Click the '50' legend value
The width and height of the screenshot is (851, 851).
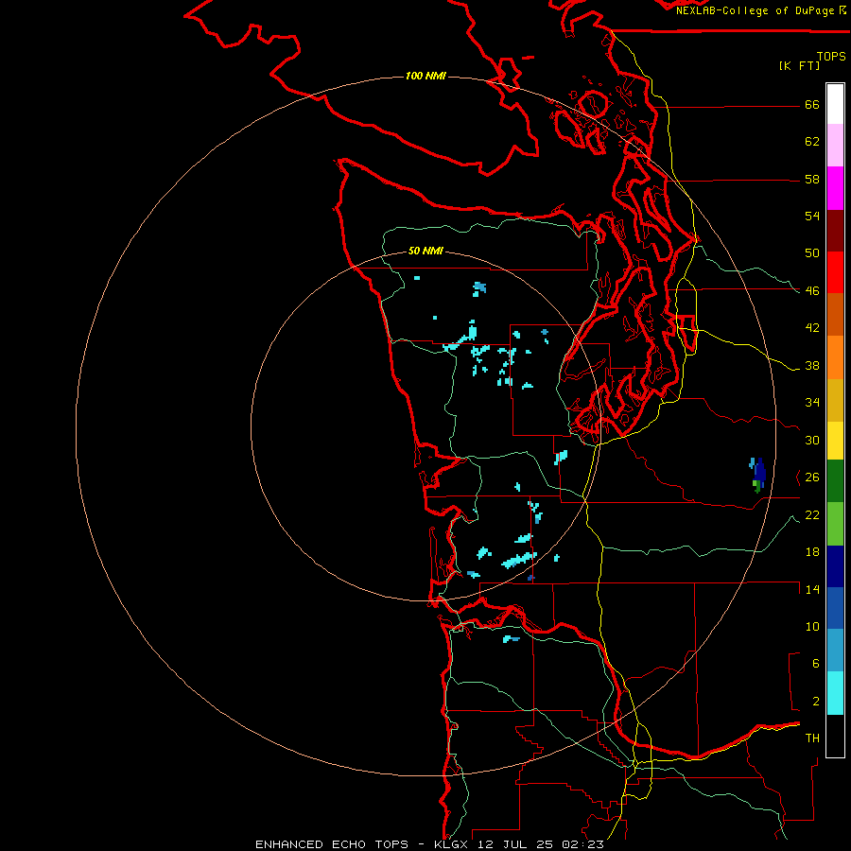(x=812, y=253)
